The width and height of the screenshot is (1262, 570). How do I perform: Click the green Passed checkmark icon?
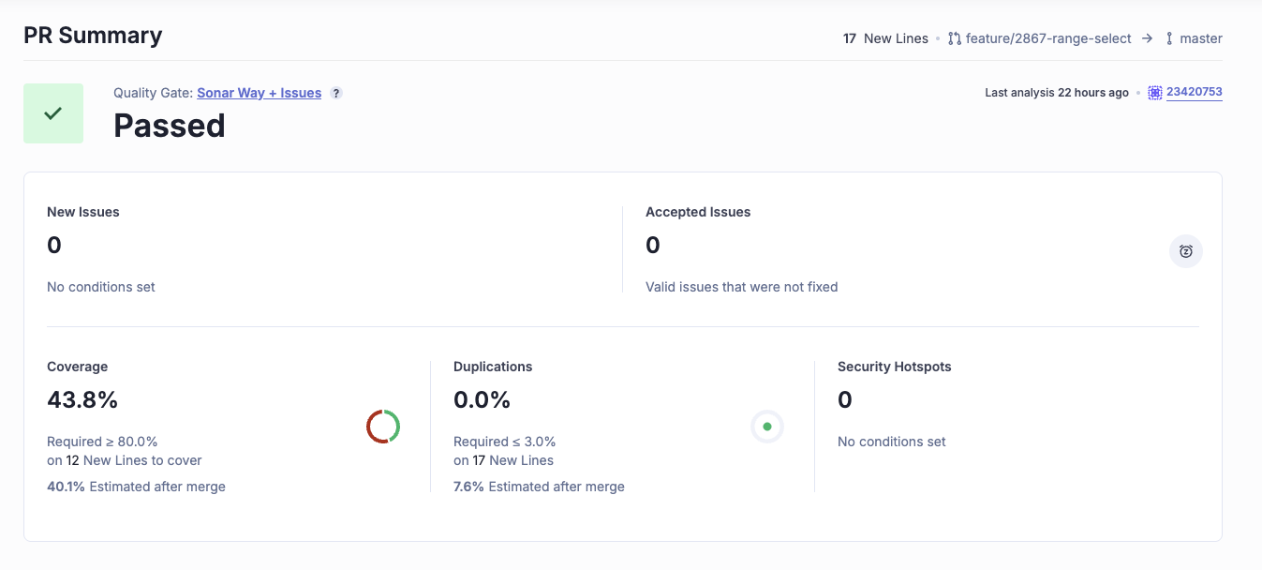tap(53, 113)
